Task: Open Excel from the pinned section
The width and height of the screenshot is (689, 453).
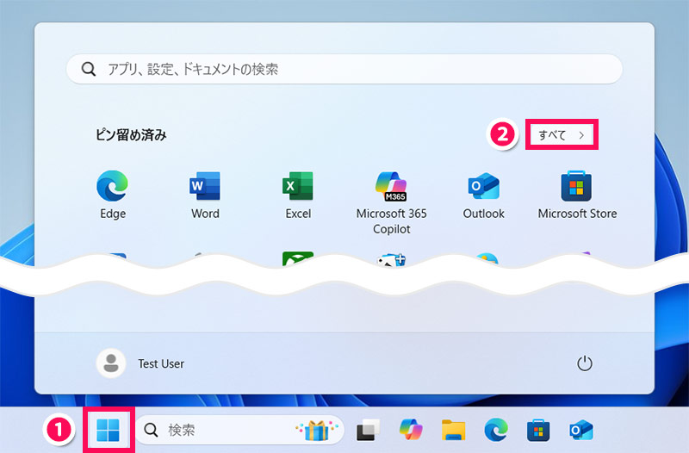Action: pyautogui.click(x=298, y=195)
